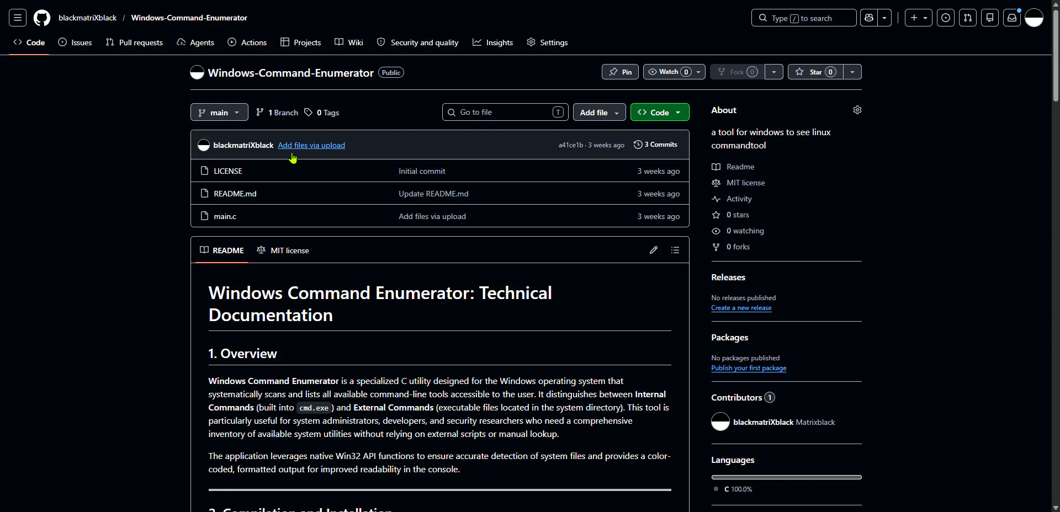Focus the Go to file search field
The height and width of the screenshot is (512, 1060).
coord(505,112)
